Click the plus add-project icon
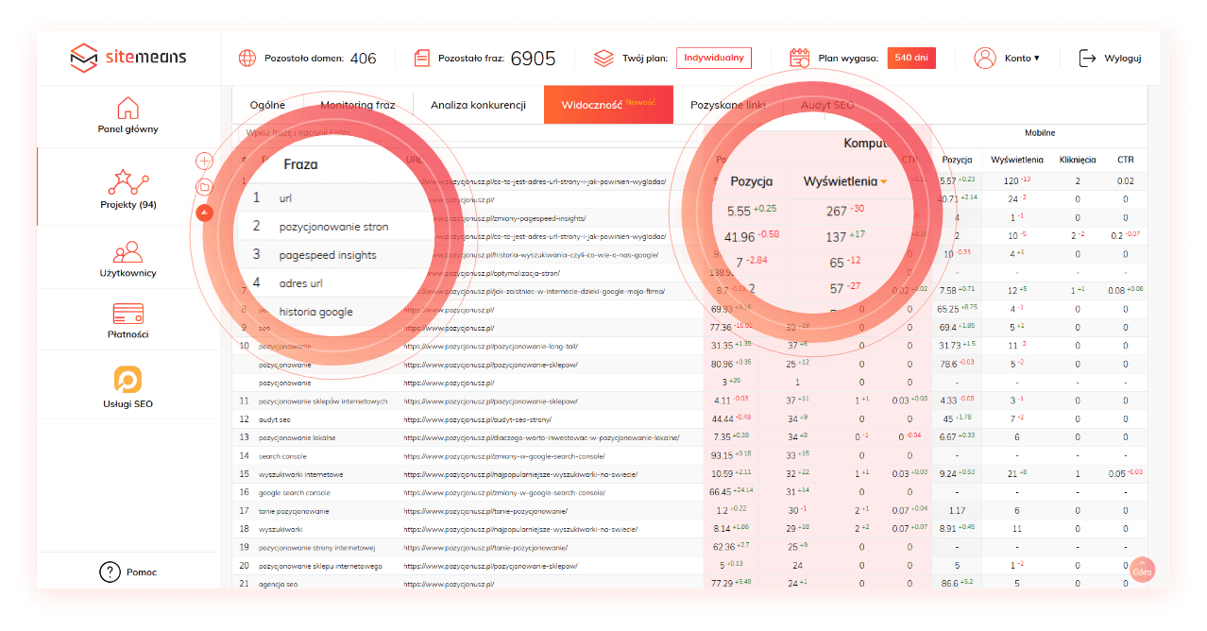The image size is (1207, 631). (x=204, y=162)
